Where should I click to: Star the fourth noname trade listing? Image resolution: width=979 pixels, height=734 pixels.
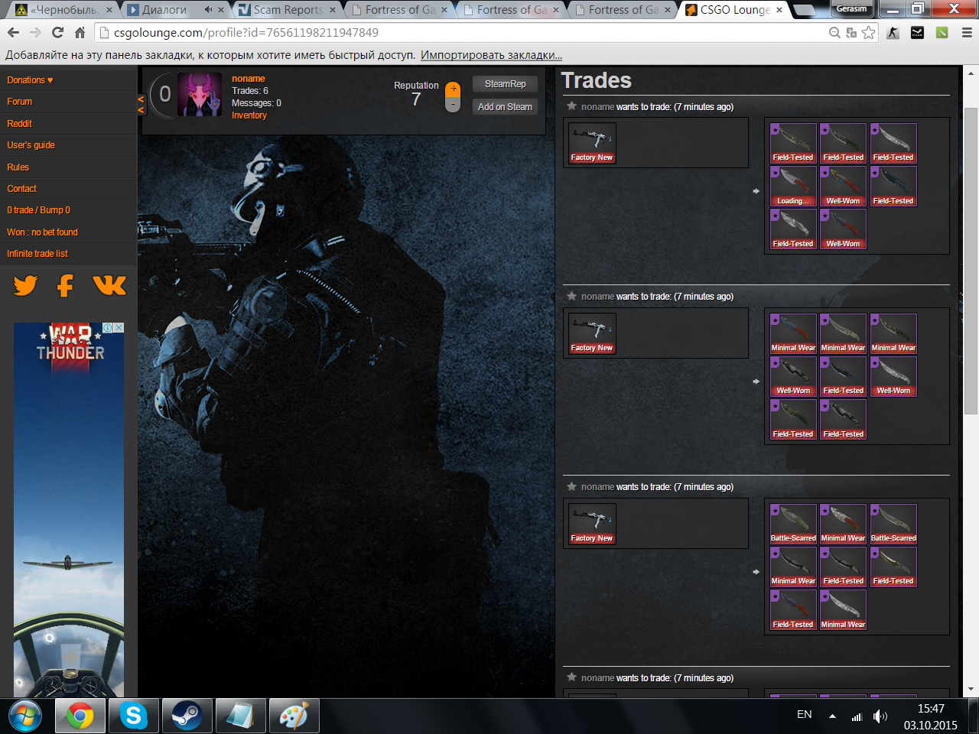(x=571, y=677)
